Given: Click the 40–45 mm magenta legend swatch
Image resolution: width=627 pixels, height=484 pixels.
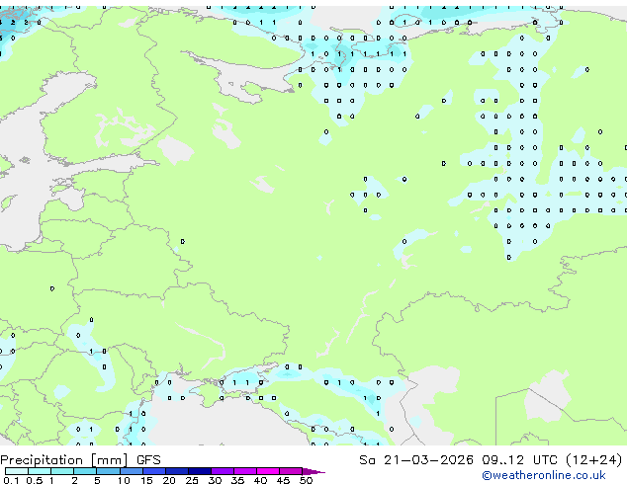Looking at the screenshot, I should click(268, 471).
